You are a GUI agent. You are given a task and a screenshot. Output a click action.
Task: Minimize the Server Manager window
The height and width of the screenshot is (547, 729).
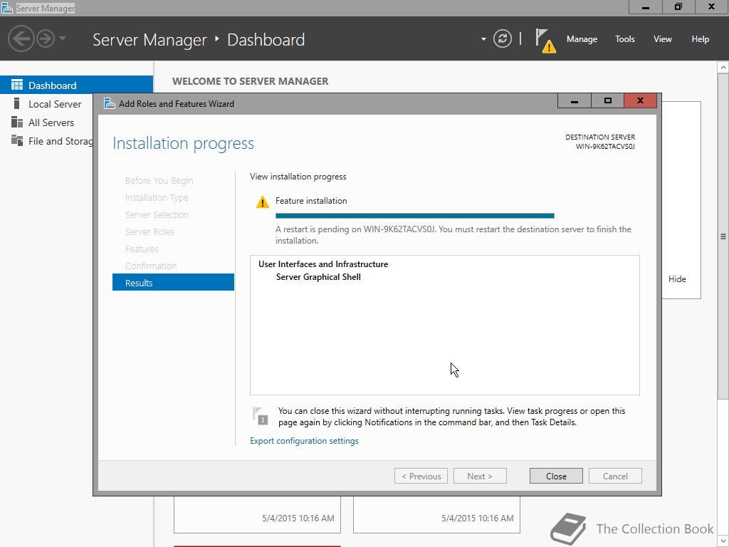tap(645, 7)
